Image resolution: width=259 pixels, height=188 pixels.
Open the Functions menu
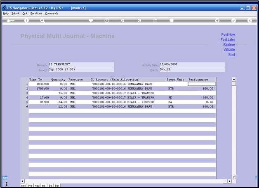click(36, 14)
